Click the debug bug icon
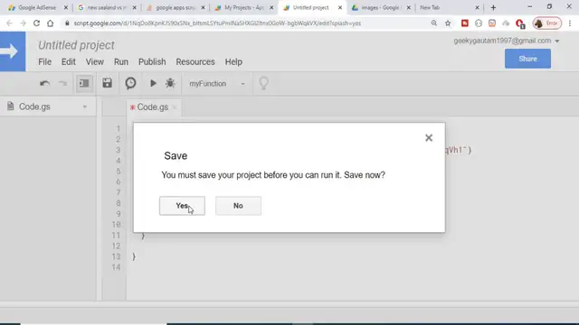Viewport: 579px width, 325px height. (170, 83)
